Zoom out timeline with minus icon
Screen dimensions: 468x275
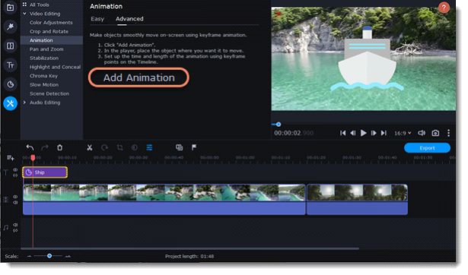pyautogui.click(x=29, y=256)
